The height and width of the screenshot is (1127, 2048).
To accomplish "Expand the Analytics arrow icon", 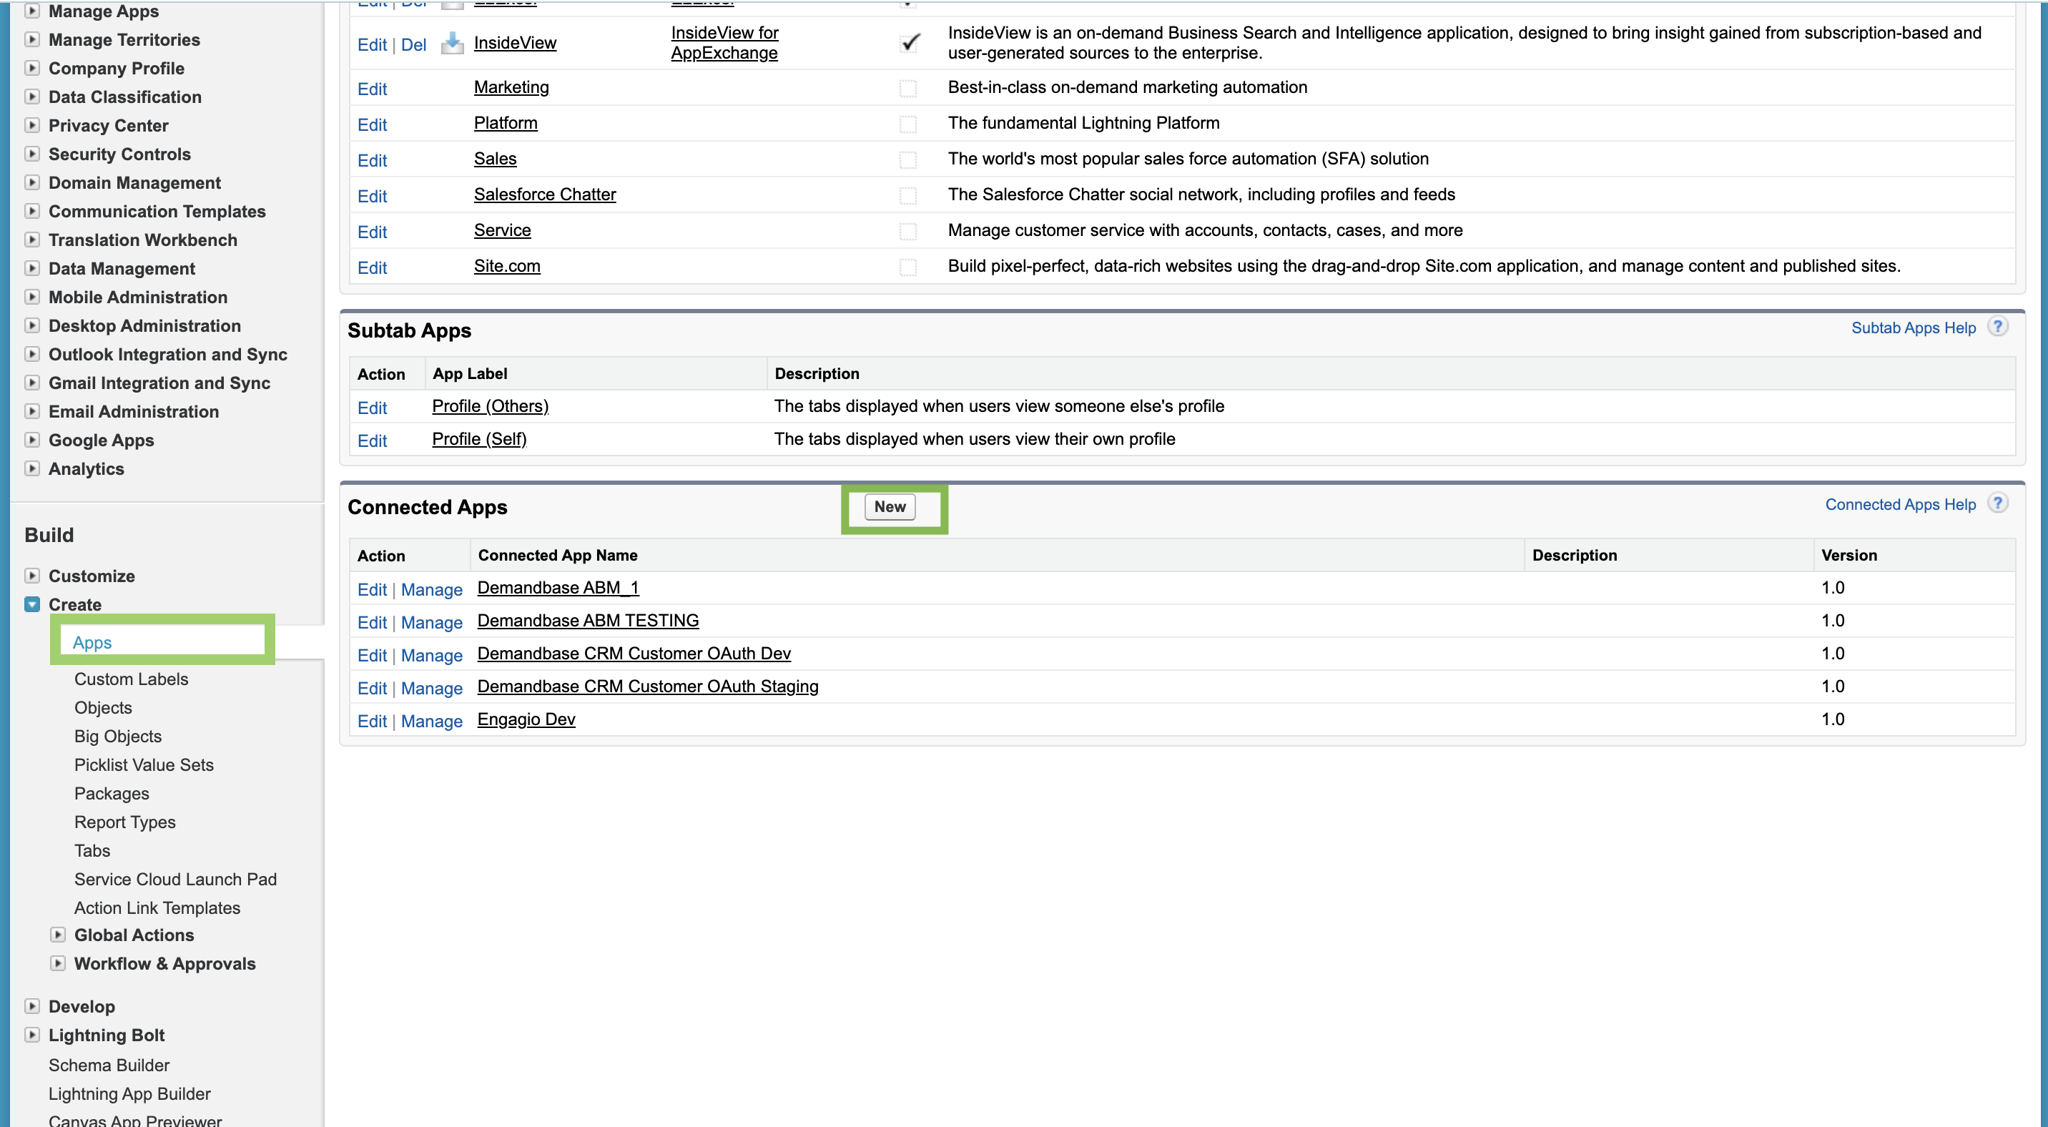I will click(x=31, y=468).
